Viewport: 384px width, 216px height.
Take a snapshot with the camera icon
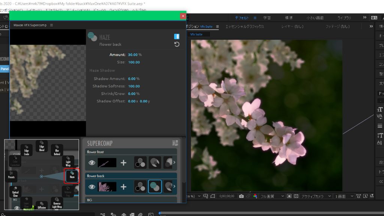(241, 196)
